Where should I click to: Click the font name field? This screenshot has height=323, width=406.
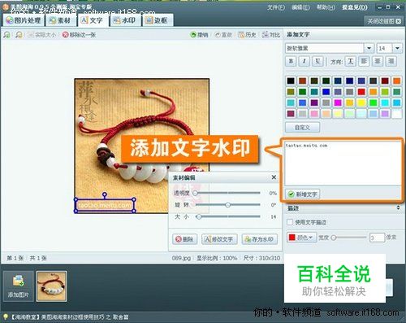tap(325, 48)
